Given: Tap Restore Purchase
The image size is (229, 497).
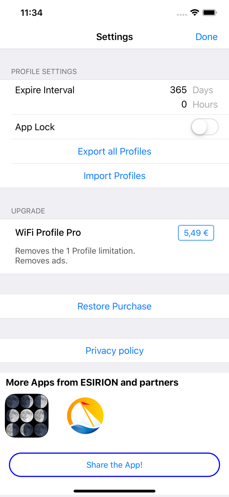Looking at the screenshot, I should click(114, 306).
